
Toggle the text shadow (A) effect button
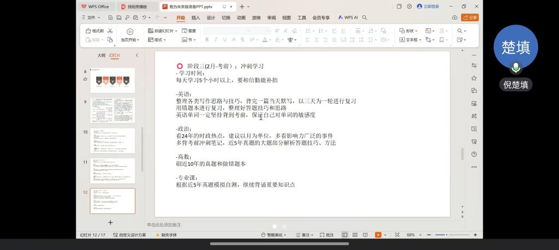(234, 40)
